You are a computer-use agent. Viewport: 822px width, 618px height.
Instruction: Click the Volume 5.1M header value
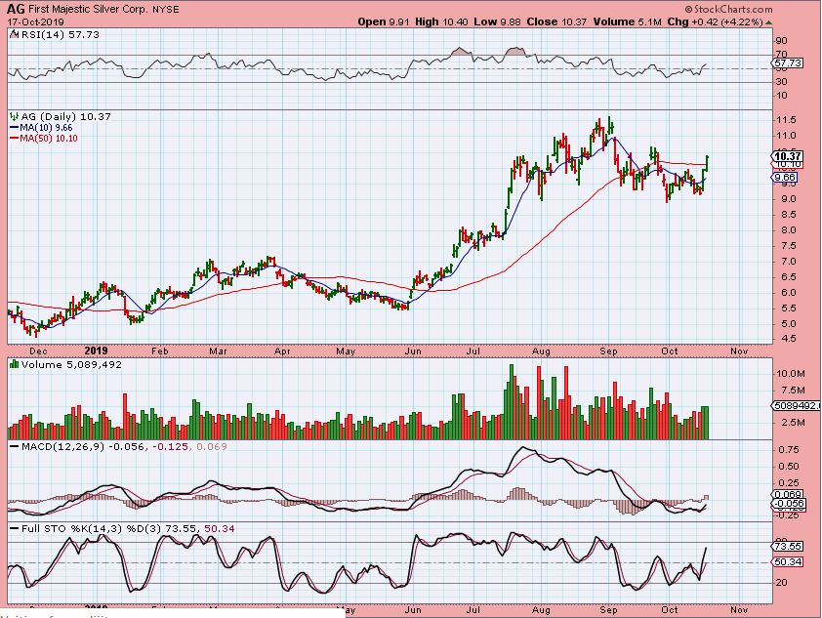(629, 22)
